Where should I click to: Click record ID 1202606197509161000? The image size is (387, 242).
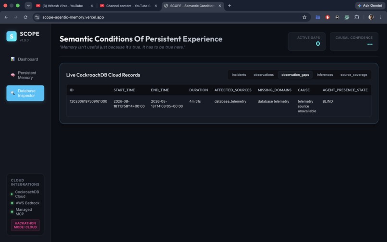pyautogui.click(x=88, y=101)
